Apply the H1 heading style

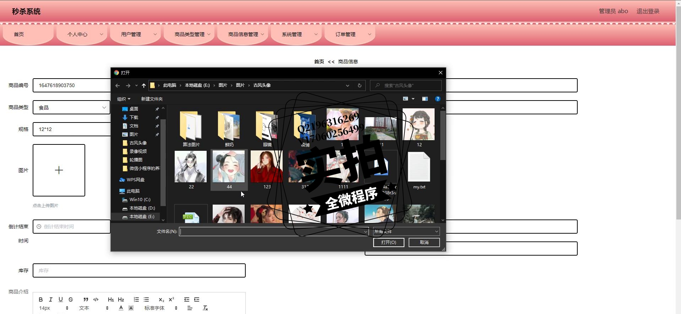(111, 299)
